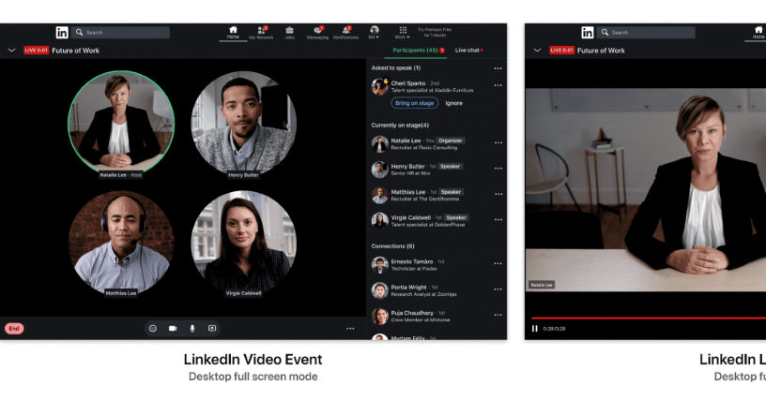766x400 pixels.
Task: Open more options for Natalie Lee row
Action: [498, 142]
